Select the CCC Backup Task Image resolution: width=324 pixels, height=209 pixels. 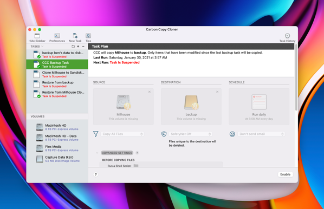click(57, 64)
